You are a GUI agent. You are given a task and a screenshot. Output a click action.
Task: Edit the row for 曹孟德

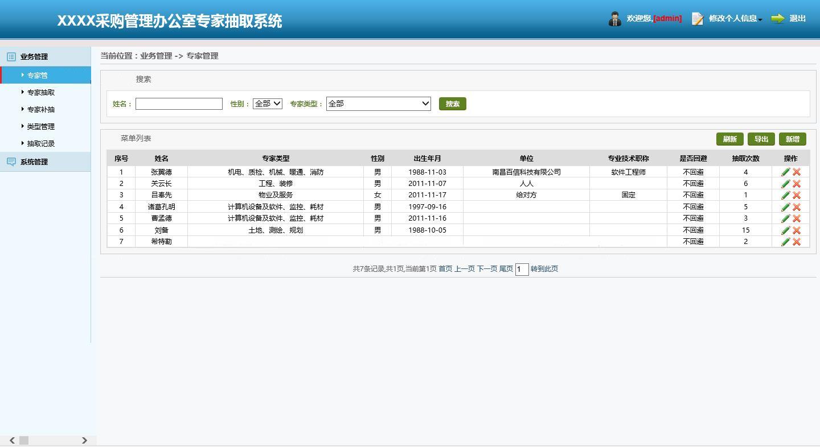pyautogui.click(x=786, y=218)
